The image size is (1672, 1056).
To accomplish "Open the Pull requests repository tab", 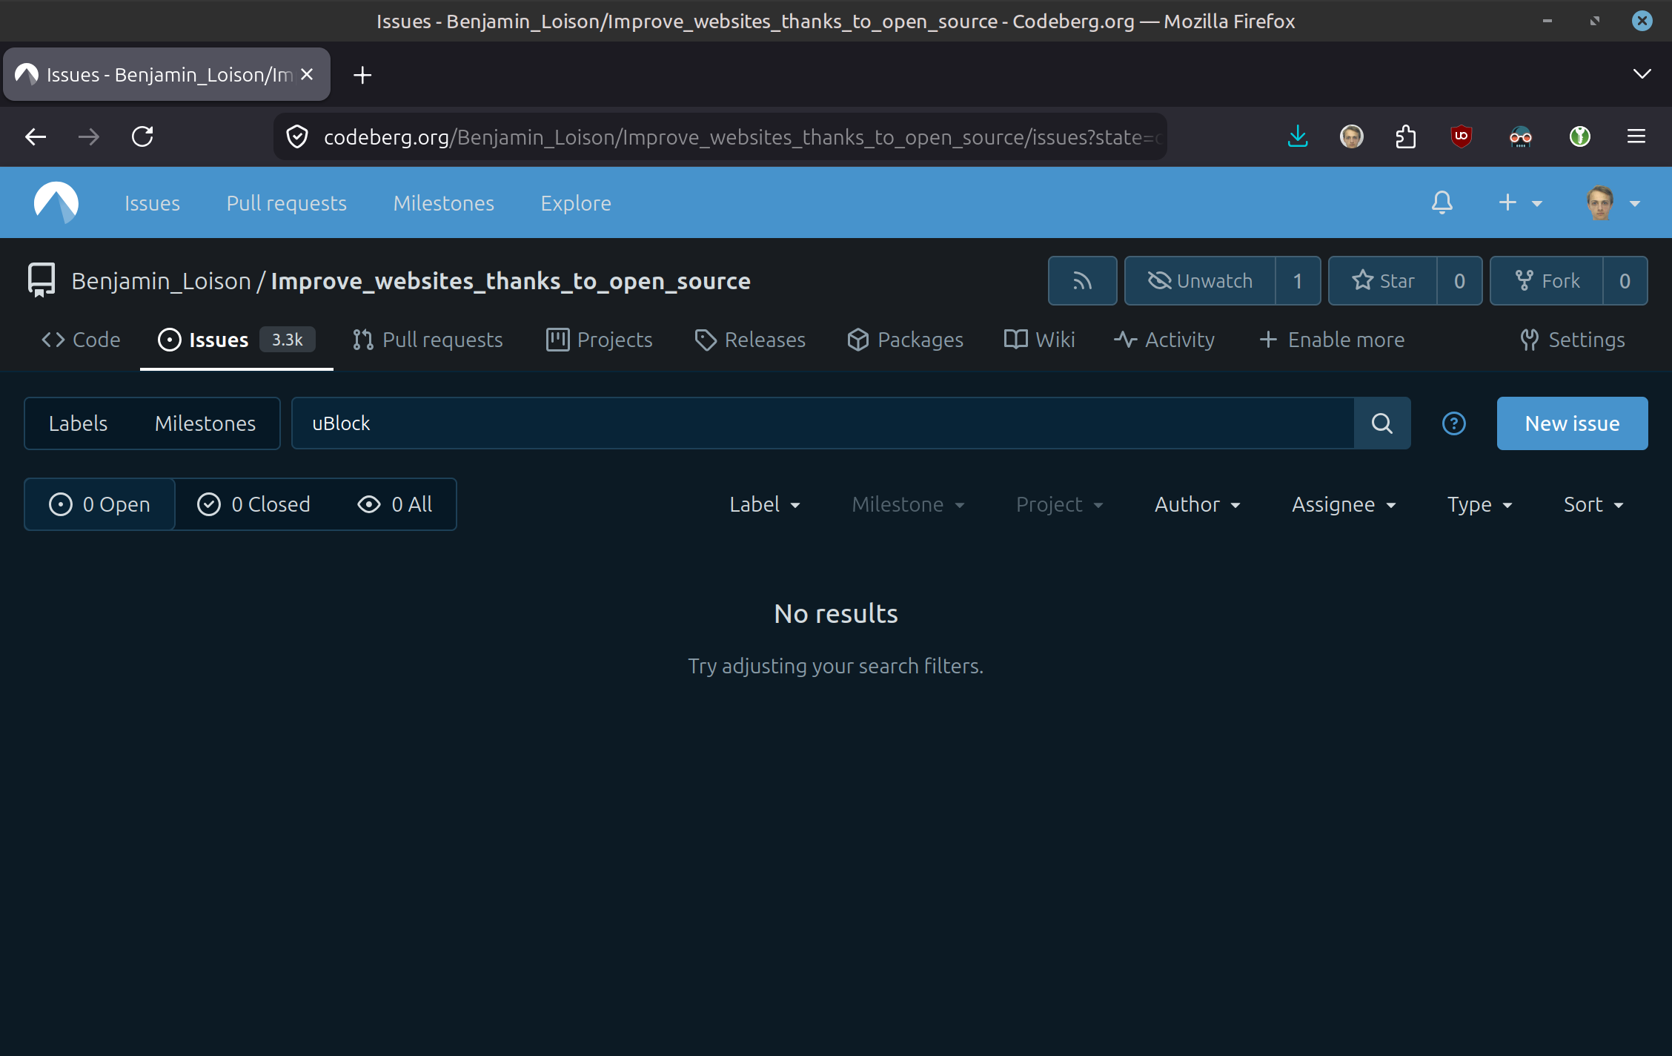I will (x=428, y=340).
